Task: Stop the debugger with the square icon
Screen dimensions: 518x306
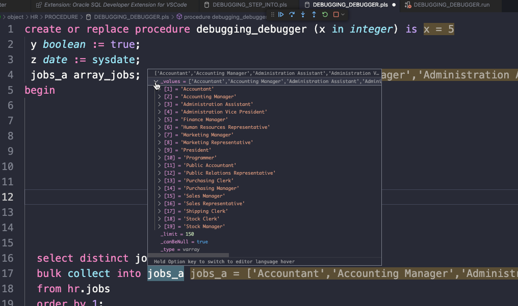Action: pos(336,15)
